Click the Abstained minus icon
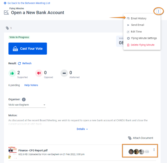Viewport: 167px width, 163px height. pyautogui.click(x=64, y=73)
